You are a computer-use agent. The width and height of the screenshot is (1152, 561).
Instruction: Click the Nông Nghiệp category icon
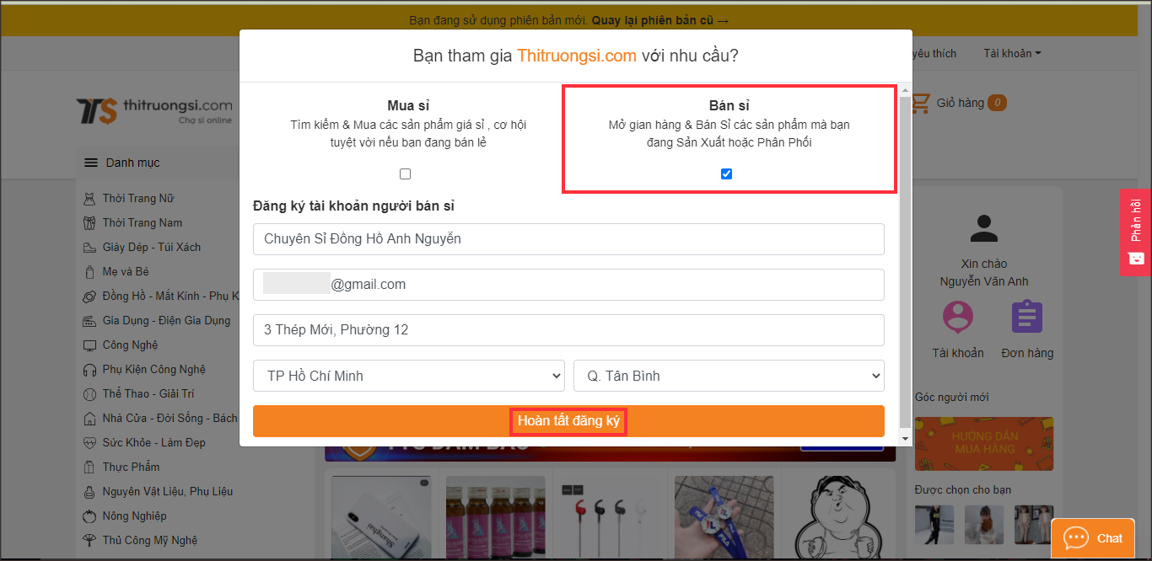click(x=89, y=516)
